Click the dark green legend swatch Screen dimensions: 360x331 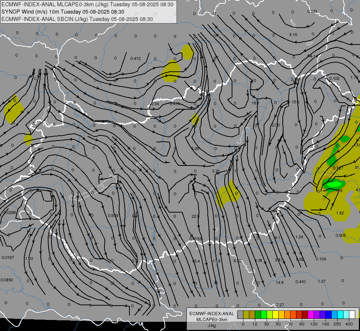pyautogui.click(x=258, y=314)
